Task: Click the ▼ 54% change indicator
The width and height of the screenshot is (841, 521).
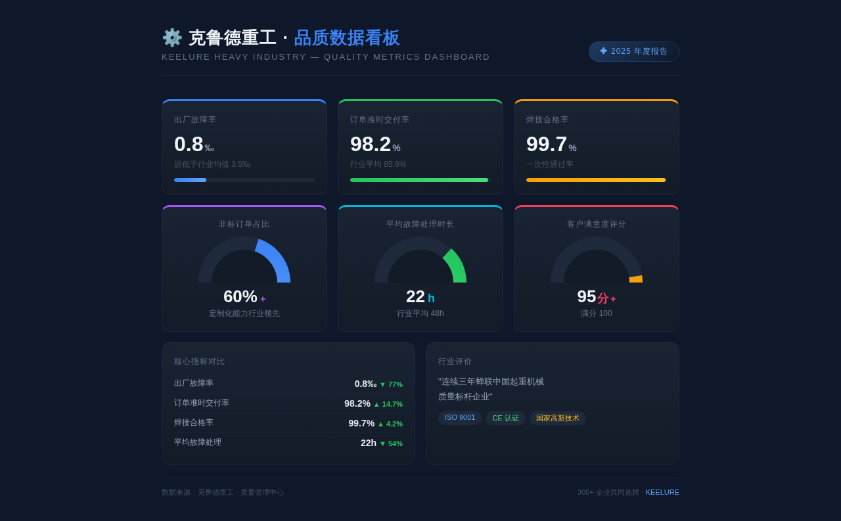Action: pos(391,443)
